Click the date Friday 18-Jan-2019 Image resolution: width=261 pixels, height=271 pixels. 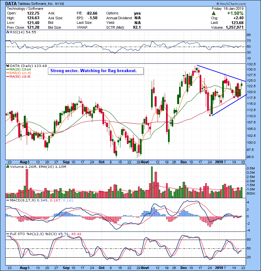pos(227,8)
